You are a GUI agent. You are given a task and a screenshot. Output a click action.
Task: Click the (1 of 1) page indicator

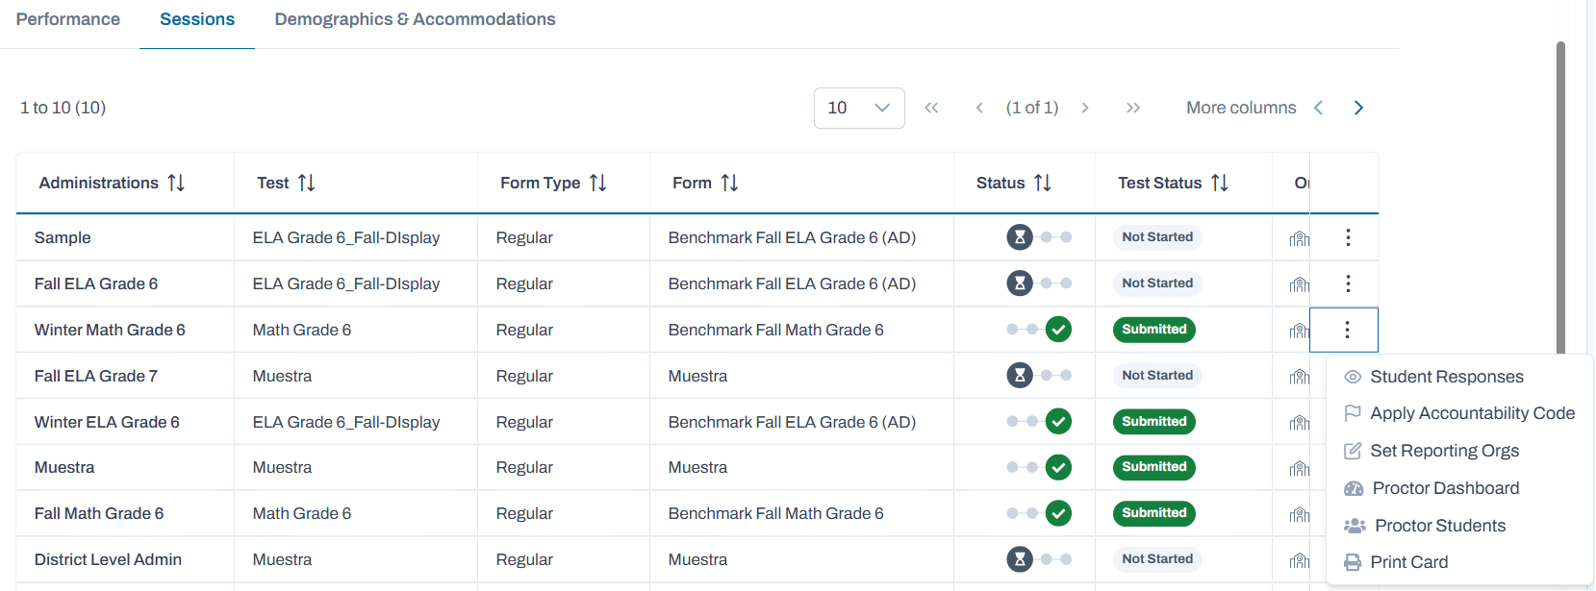coord(1032,108)
